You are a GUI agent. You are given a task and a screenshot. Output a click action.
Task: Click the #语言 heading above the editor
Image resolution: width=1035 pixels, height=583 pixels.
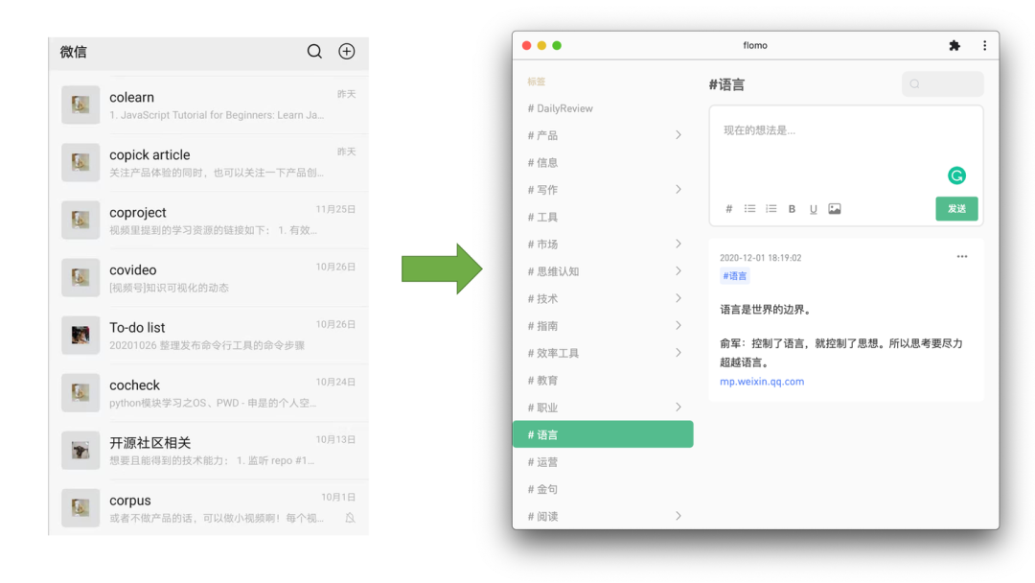click(x=726, y=84)
